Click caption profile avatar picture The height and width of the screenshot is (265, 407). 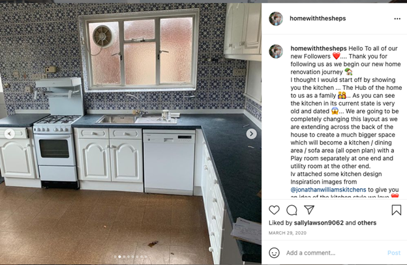tap(276, 51)
